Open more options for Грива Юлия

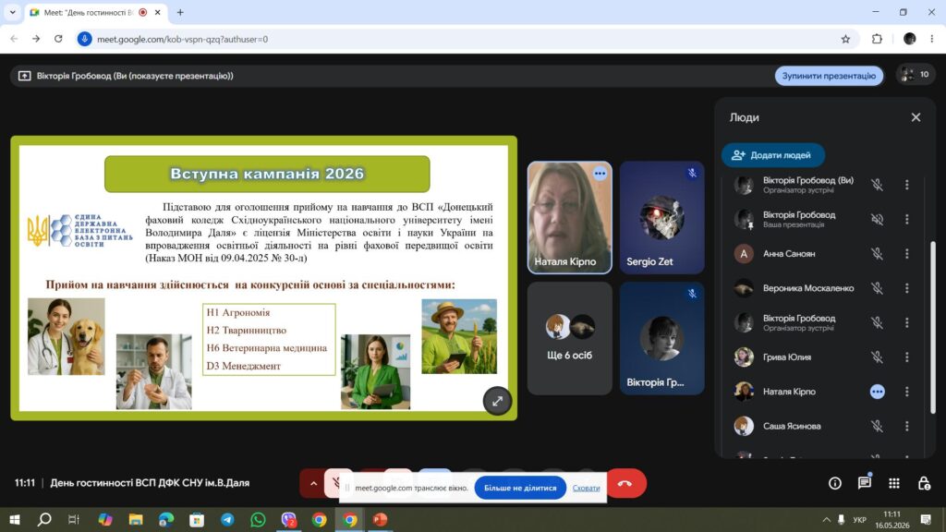point(907,357)
